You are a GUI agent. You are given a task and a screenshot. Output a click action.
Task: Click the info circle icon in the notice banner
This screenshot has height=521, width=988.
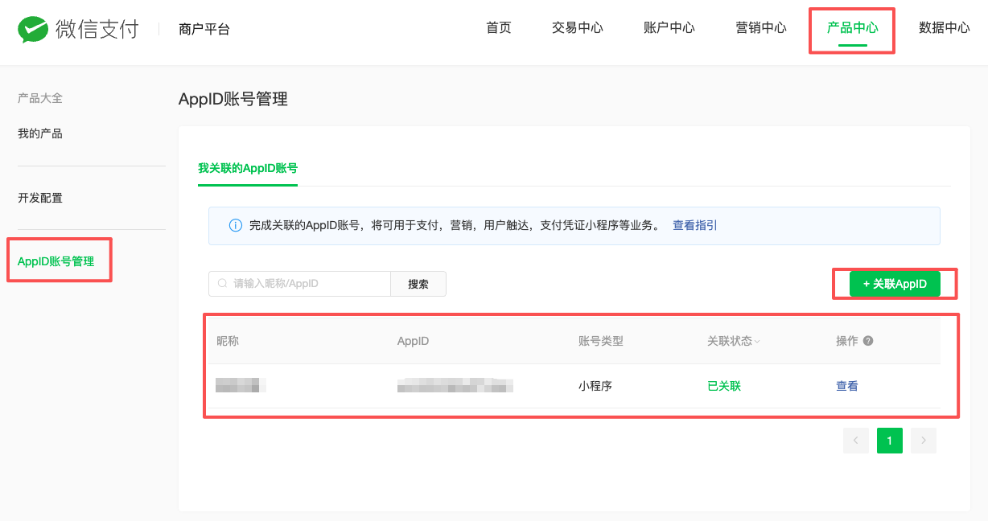[x=236, y=226]
